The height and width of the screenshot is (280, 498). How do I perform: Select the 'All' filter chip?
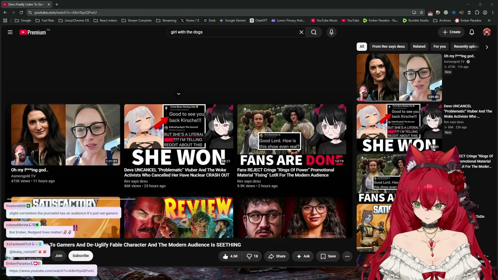click(362, 47)
